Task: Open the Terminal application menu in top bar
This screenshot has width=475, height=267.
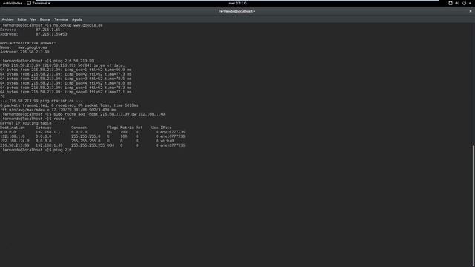Action: 39,3
